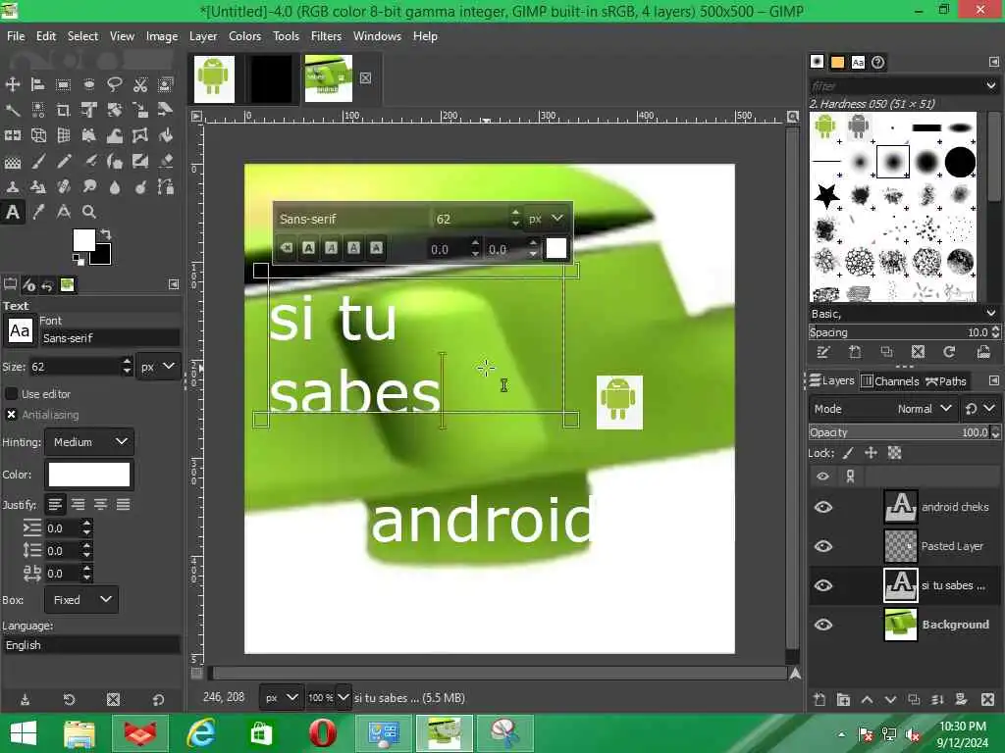Choose the Pencil tool
Image resolution: width=1005 pixels, height=753 pixels.
pos(63,161)
